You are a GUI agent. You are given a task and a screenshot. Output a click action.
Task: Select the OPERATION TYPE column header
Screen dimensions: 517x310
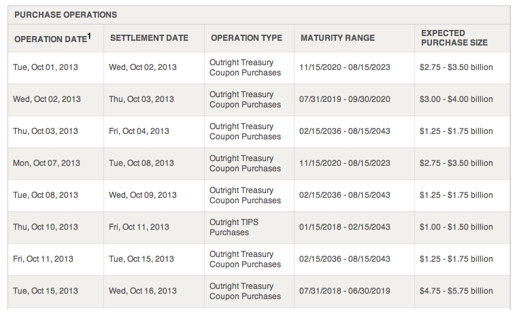click(246, 38)
